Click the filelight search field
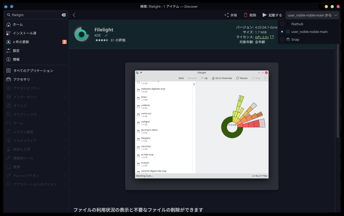This screenshot has width=344, height=216. point(36,15)
